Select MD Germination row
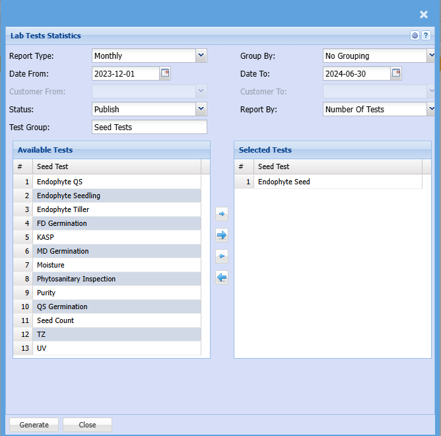 point(107,251)
